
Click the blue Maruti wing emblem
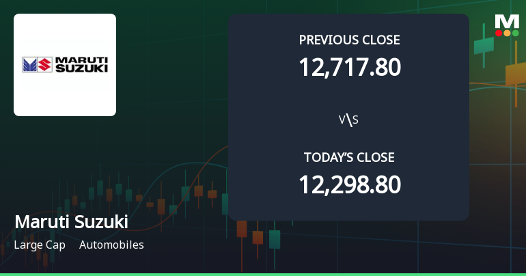coord(31,66)
